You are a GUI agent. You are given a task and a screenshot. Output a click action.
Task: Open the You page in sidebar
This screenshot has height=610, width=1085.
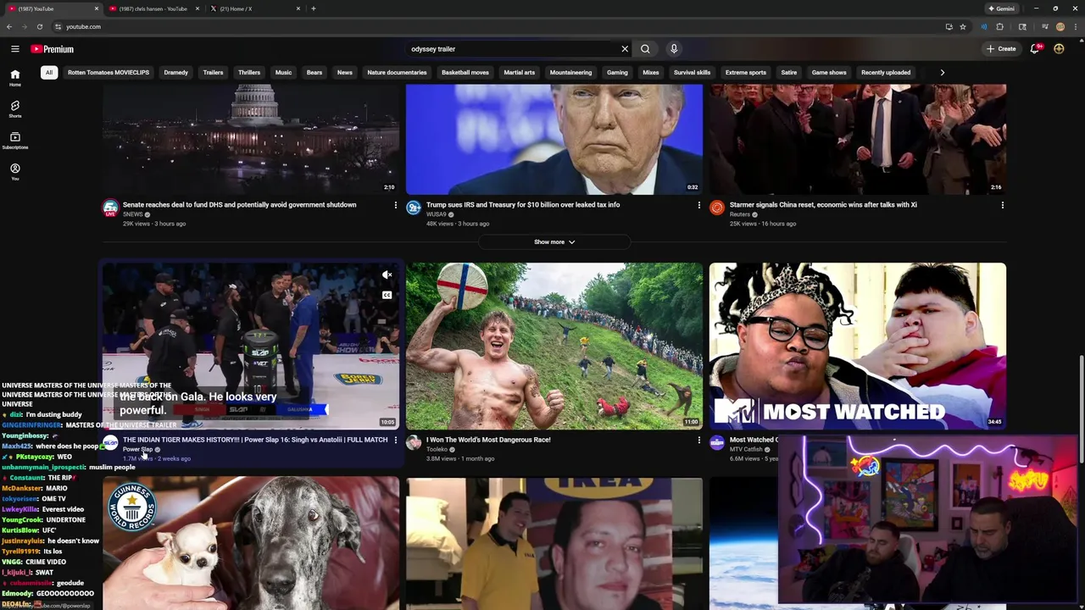[x=14, y=172]
